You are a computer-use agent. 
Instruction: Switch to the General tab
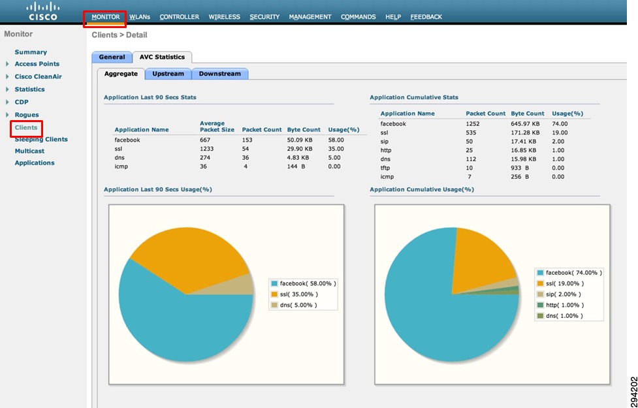(x=112, y=57)
